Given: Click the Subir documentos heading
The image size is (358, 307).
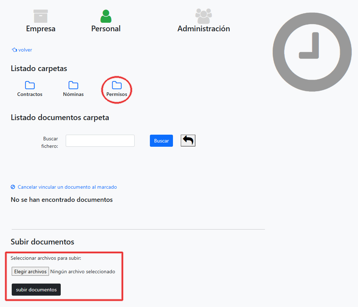Looking at the screenshot, I should click(43, 242).
